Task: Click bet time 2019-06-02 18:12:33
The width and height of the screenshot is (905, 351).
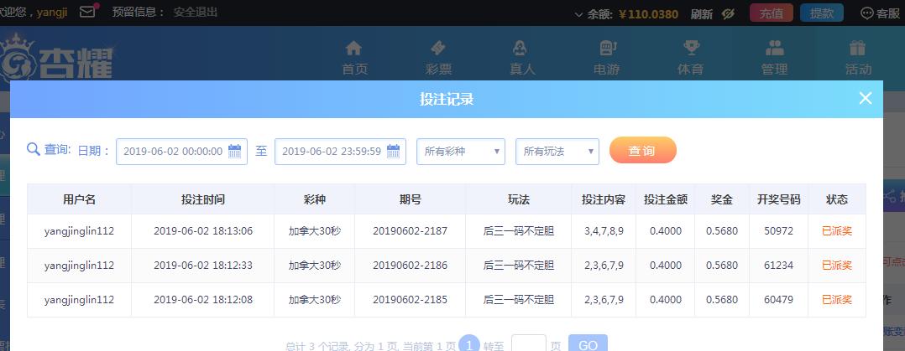Action: (203, 266)
